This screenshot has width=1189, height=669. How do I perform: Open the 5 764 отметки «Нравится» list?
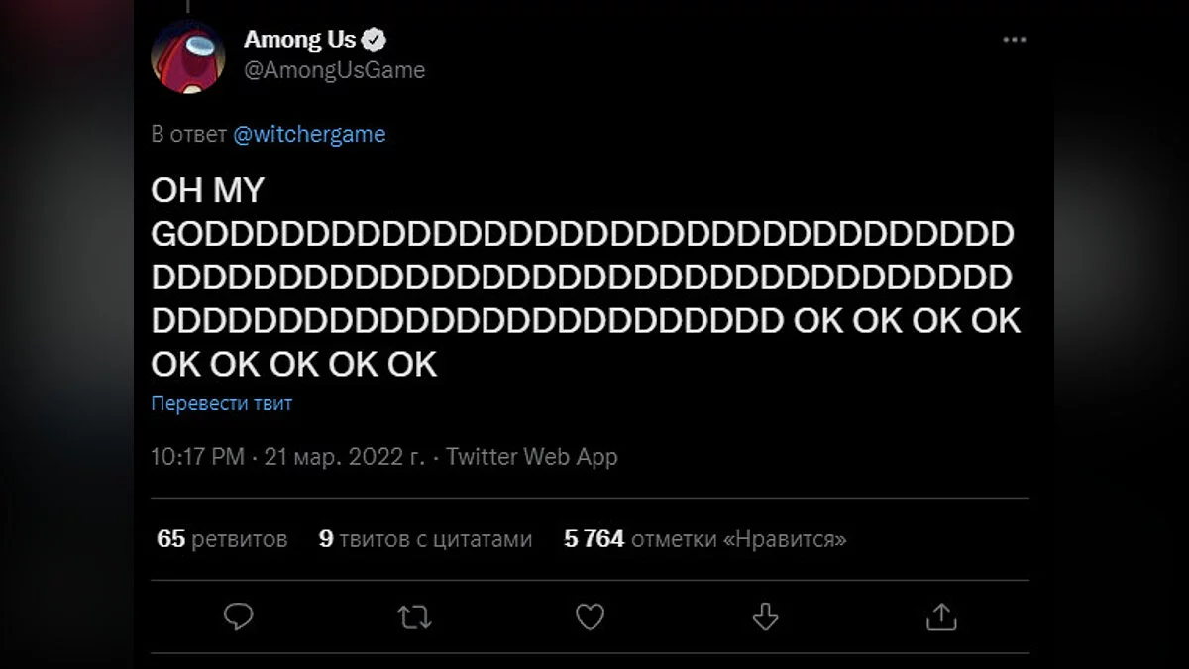705,539
